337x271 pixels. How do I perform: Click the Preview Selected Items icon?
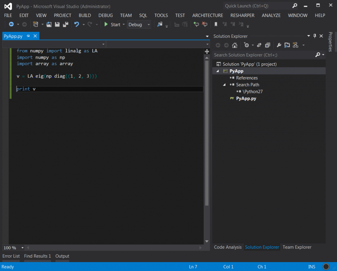pyautogui.click(x=287, y=45)
